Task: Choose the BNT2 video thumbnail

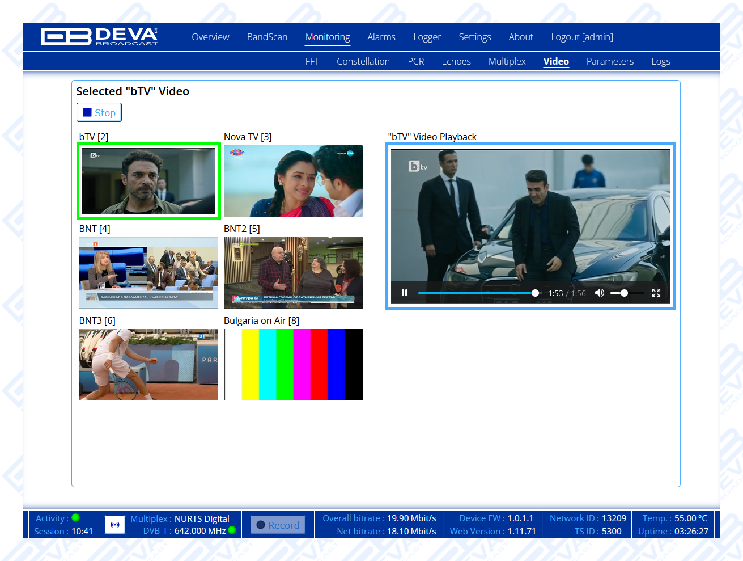Action: [x=293, y=273]
